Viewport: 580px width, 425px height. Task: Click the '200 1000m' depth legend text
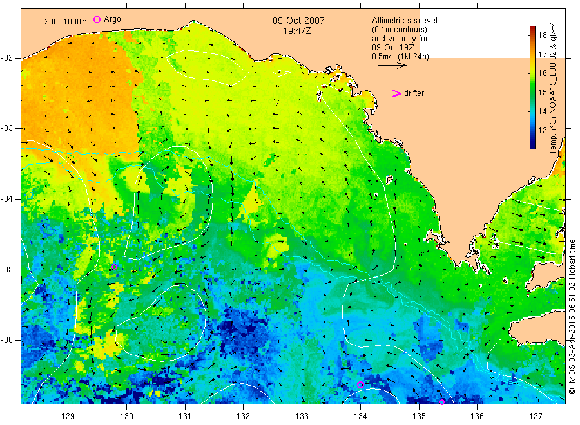[x=66, y=22]
